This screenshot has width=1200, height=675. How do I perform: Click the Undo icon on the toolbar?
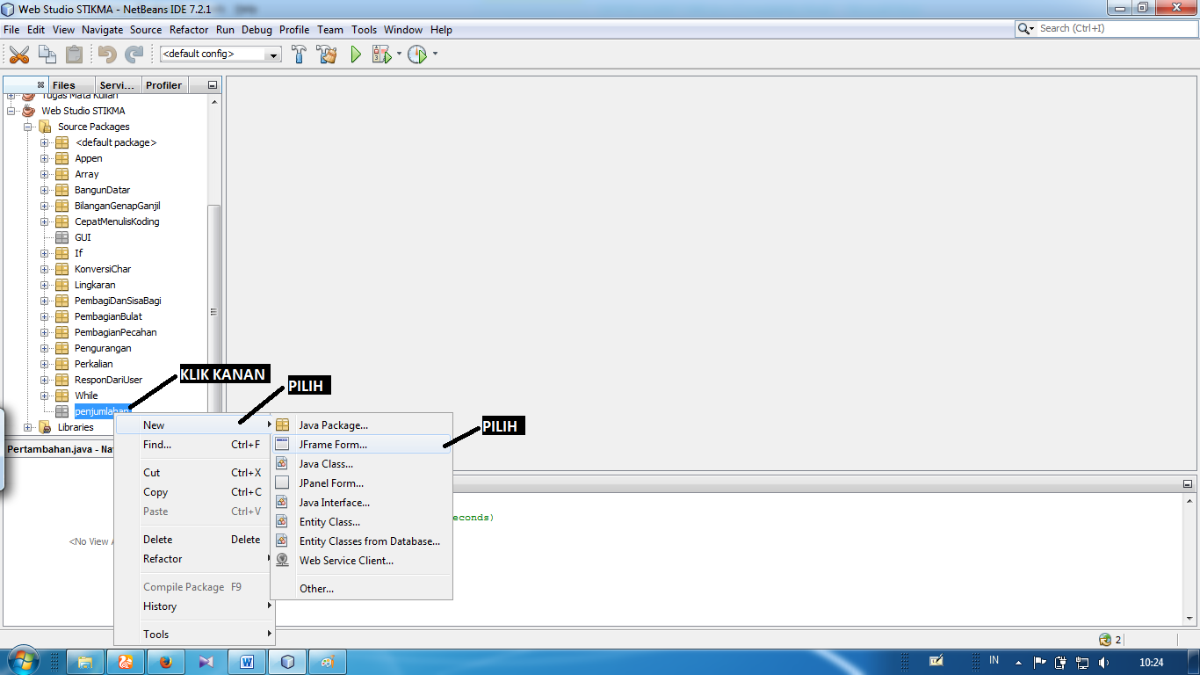point(107,54)
